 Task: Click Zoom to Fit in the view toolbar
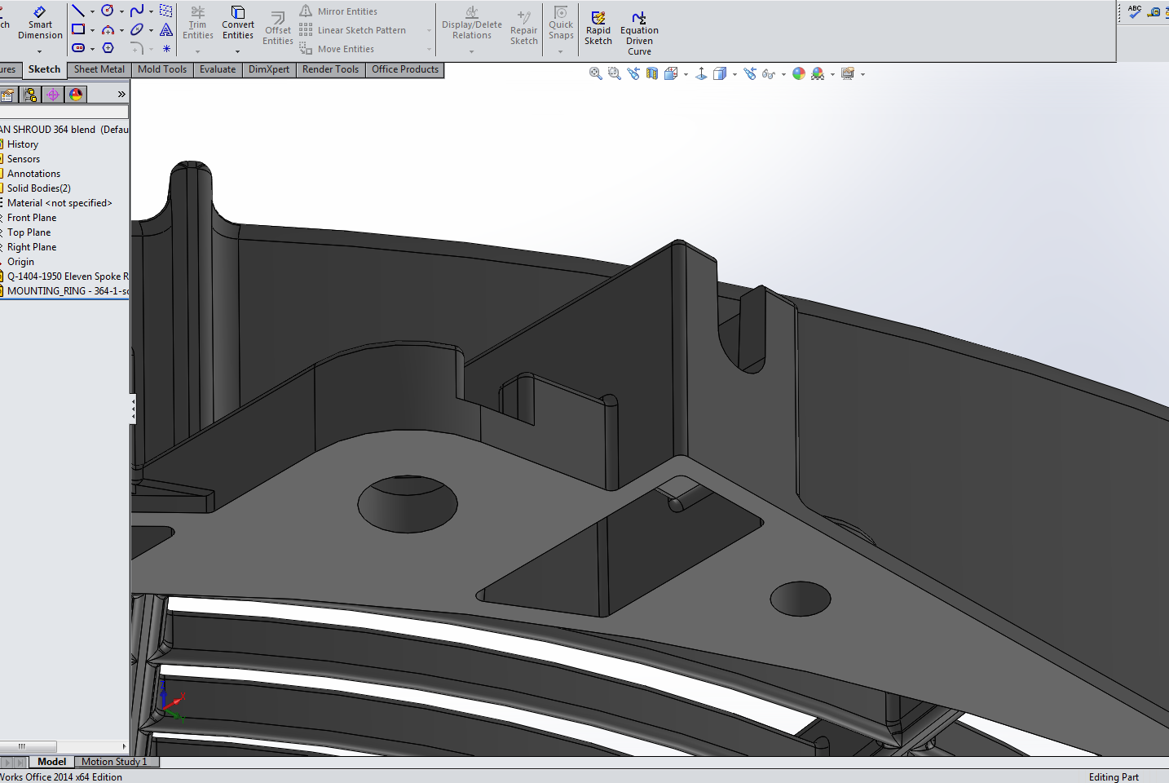595,73
